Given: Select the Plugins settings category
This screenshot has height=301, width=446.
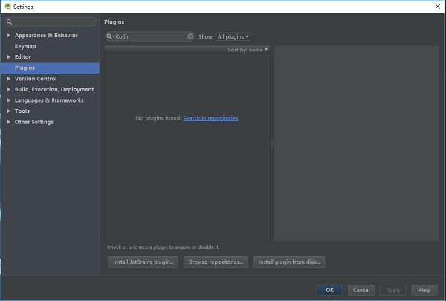Looking at the screenshot, I should (25, 68).
